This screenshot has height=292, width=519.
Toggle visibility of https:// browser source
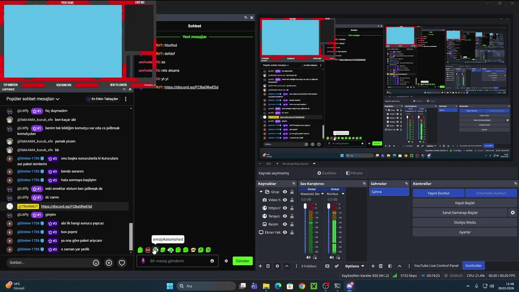[285, 208]
